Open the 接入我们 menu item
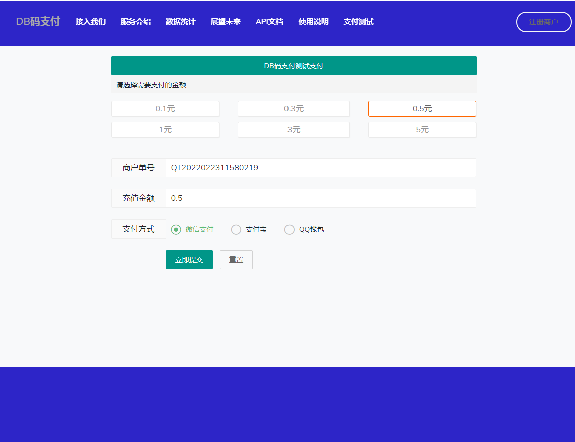The width and height of the screenshot is (575, 442). click(91, 22)
